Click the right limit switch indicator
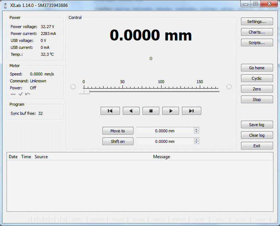The image size is (280, 226). (x=229, y=87)
